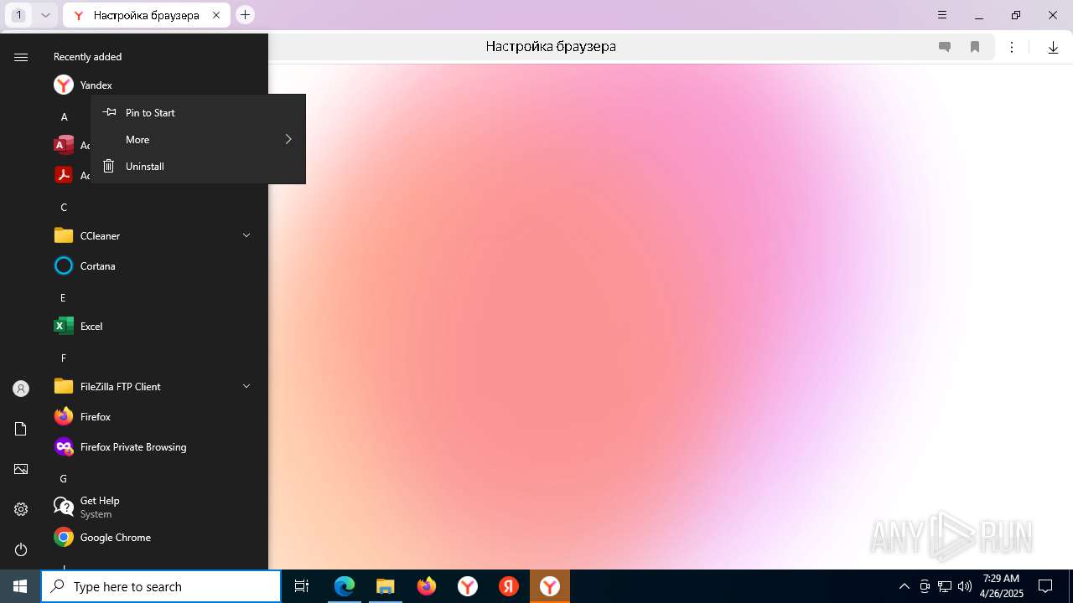
Task: Jump to letter C section header
Action: 64,207
